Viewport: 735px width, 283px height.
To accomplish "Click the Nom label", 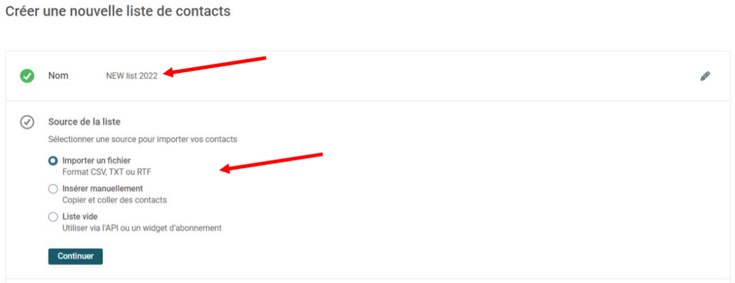I will click(x=58, y=76).
